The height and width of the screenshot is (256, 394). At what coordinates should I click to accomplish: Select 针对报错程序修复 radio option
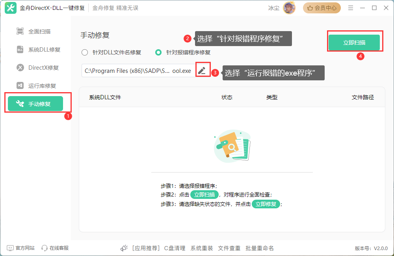tap(158, 52)
